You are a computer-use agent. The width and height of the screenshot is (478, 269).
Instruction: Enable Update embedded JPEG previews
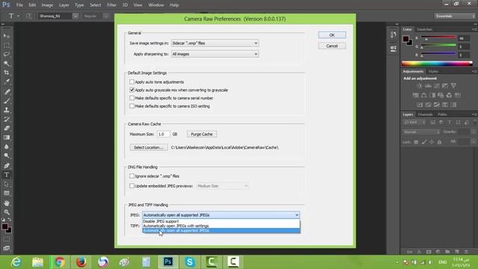(131, 186)
